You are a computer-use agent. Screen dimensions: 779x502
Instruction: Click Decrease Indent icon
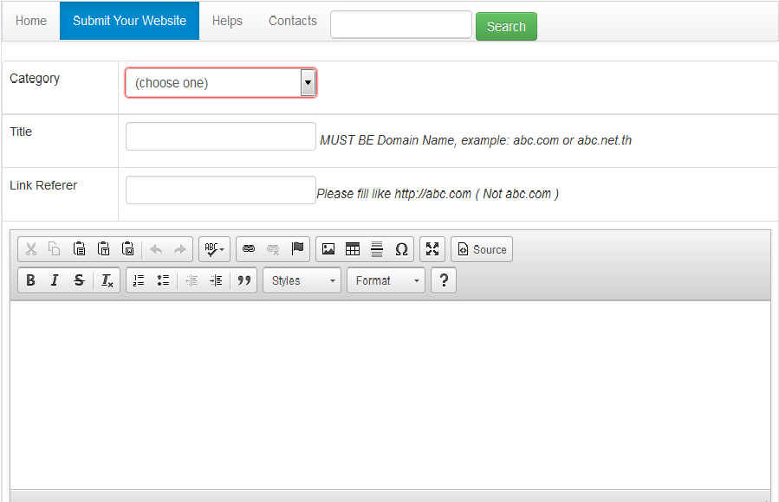[x=192, y=280]
